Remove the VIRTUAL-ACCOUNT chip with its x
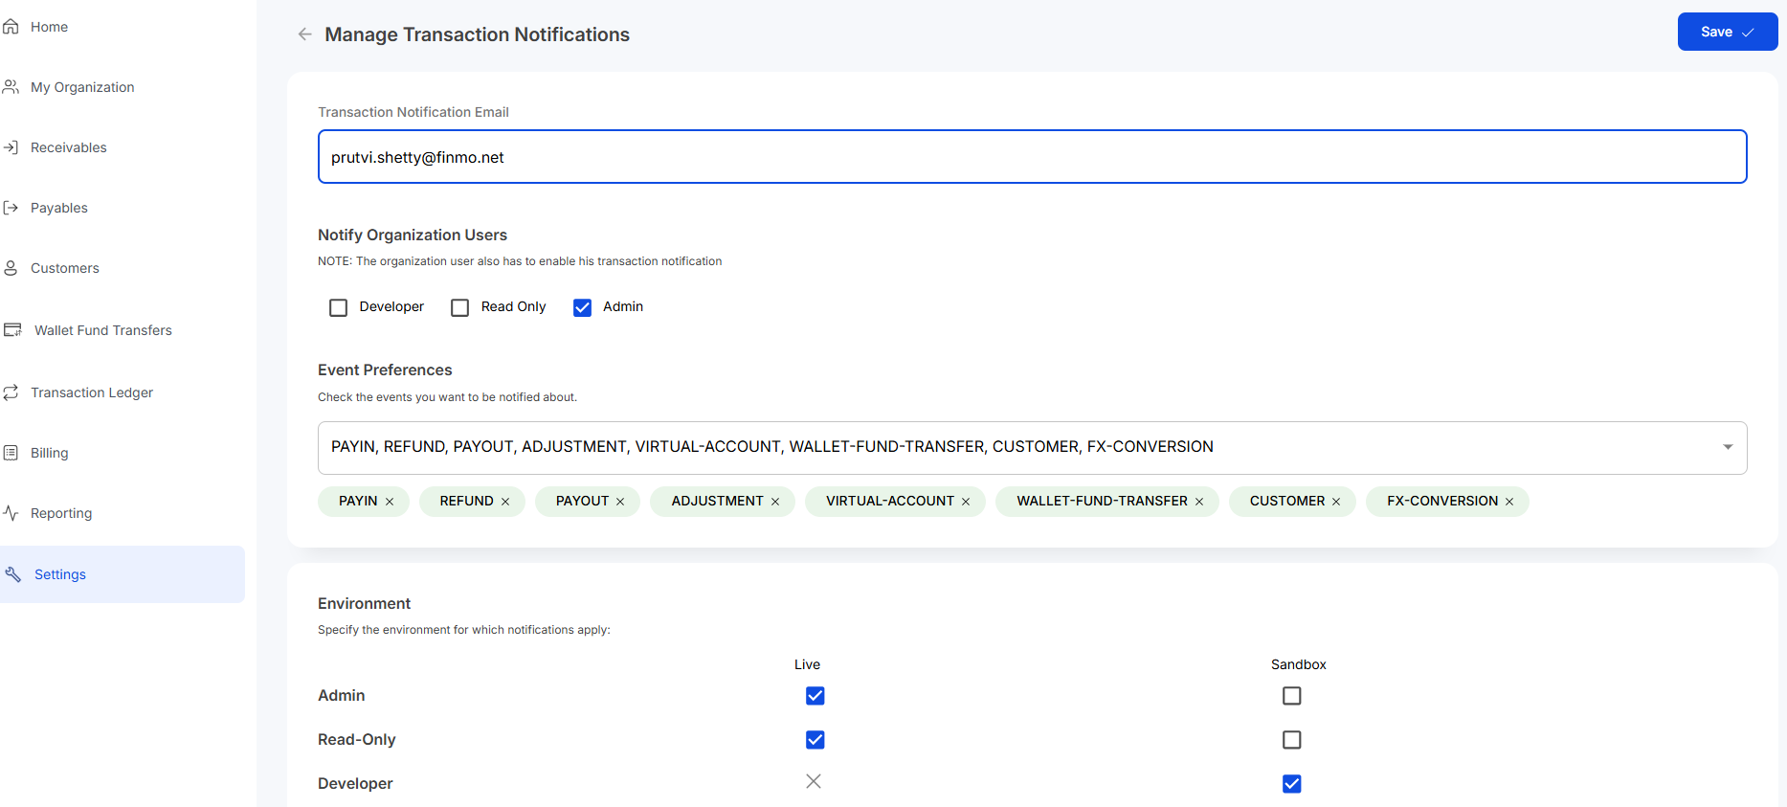 tap(966, 502)
